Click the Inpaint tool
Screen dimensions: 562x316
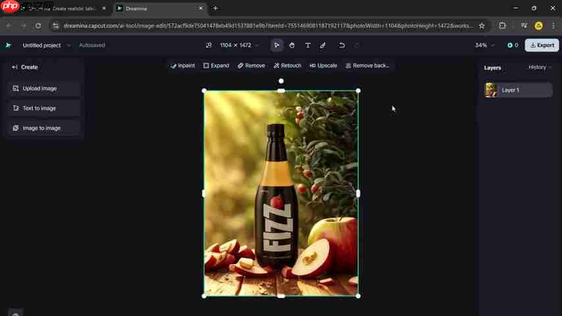182,66
